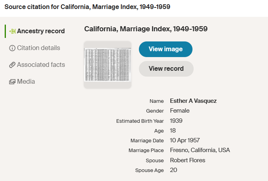
Task: Click the Citation details info icon
Action: 12,48
